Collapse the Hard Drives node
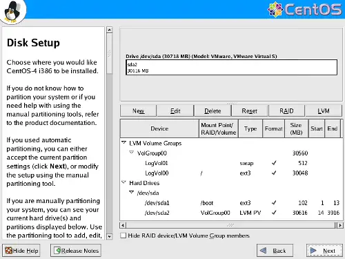345x259 pixels. click(124, 182)
